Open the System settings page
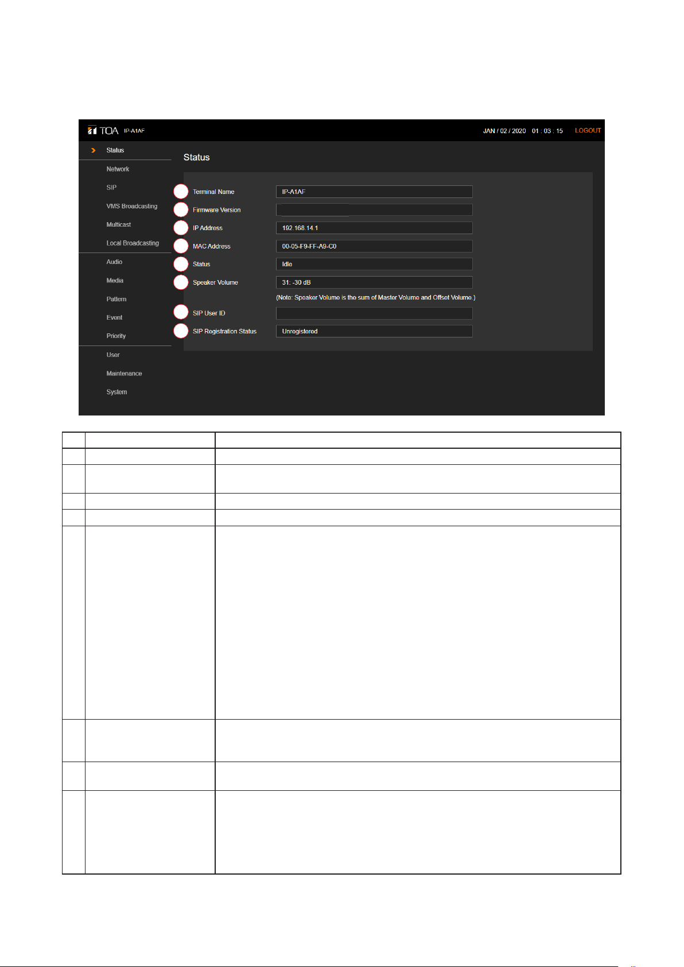Image resolution: width=684 pixels, height=967 pixels. tap(116, 392)
